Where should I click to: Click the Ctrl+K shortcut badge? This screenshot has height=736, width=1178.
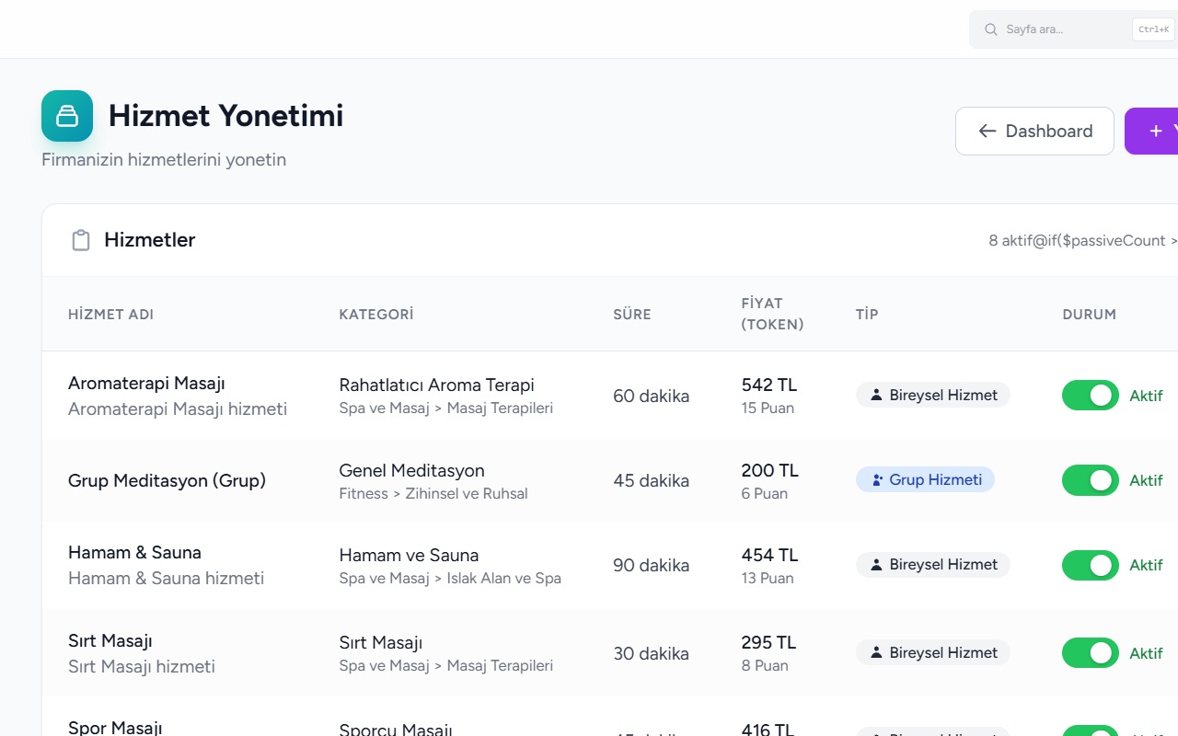1153,29
